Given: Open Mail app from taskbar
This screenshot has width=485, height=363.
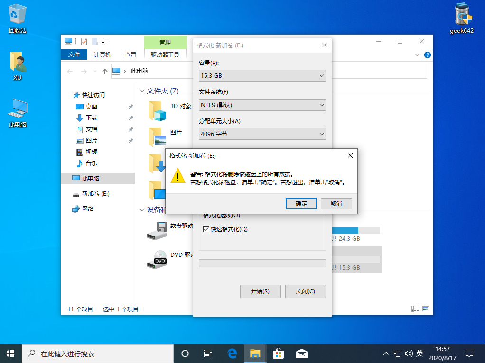Looking at the screenshot, I should [301, 354].
